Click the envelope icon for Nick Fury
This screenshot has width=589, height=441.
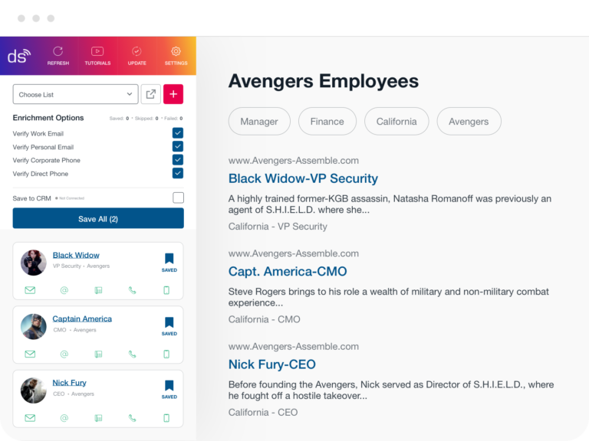tap(30, 418)
